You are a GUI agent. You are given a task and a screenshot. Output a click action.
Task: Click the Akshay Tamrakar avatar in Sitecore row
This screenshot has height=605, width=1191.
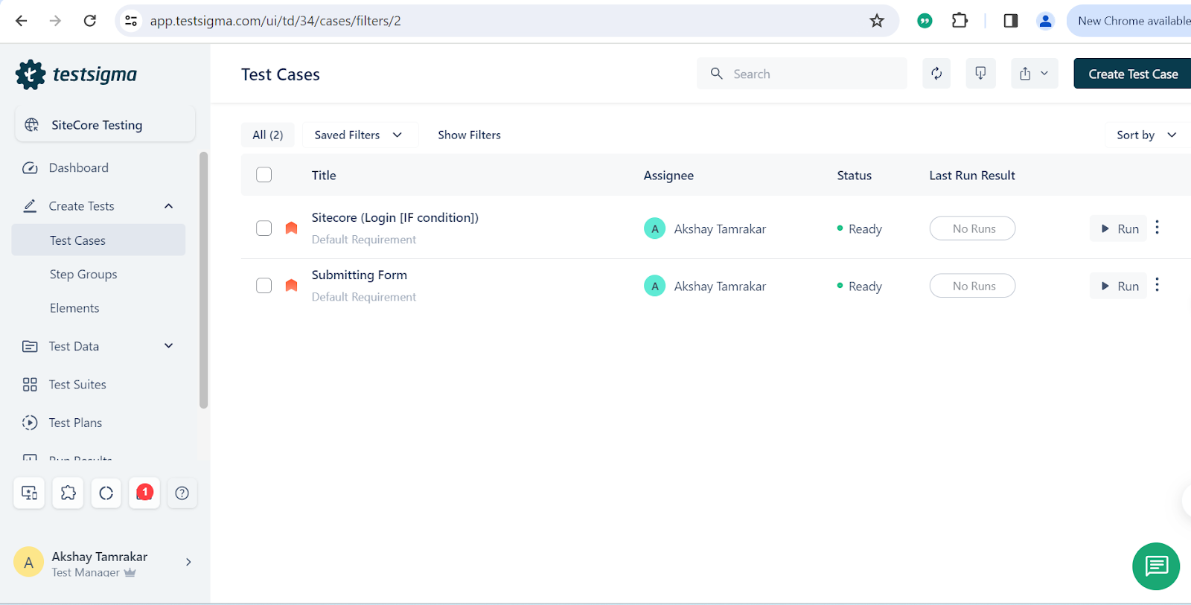click(654, 228)
